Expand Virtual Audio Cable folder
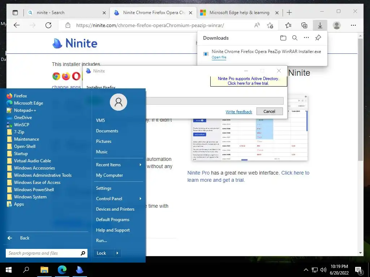The image size is (370, 277). (29, 161)
